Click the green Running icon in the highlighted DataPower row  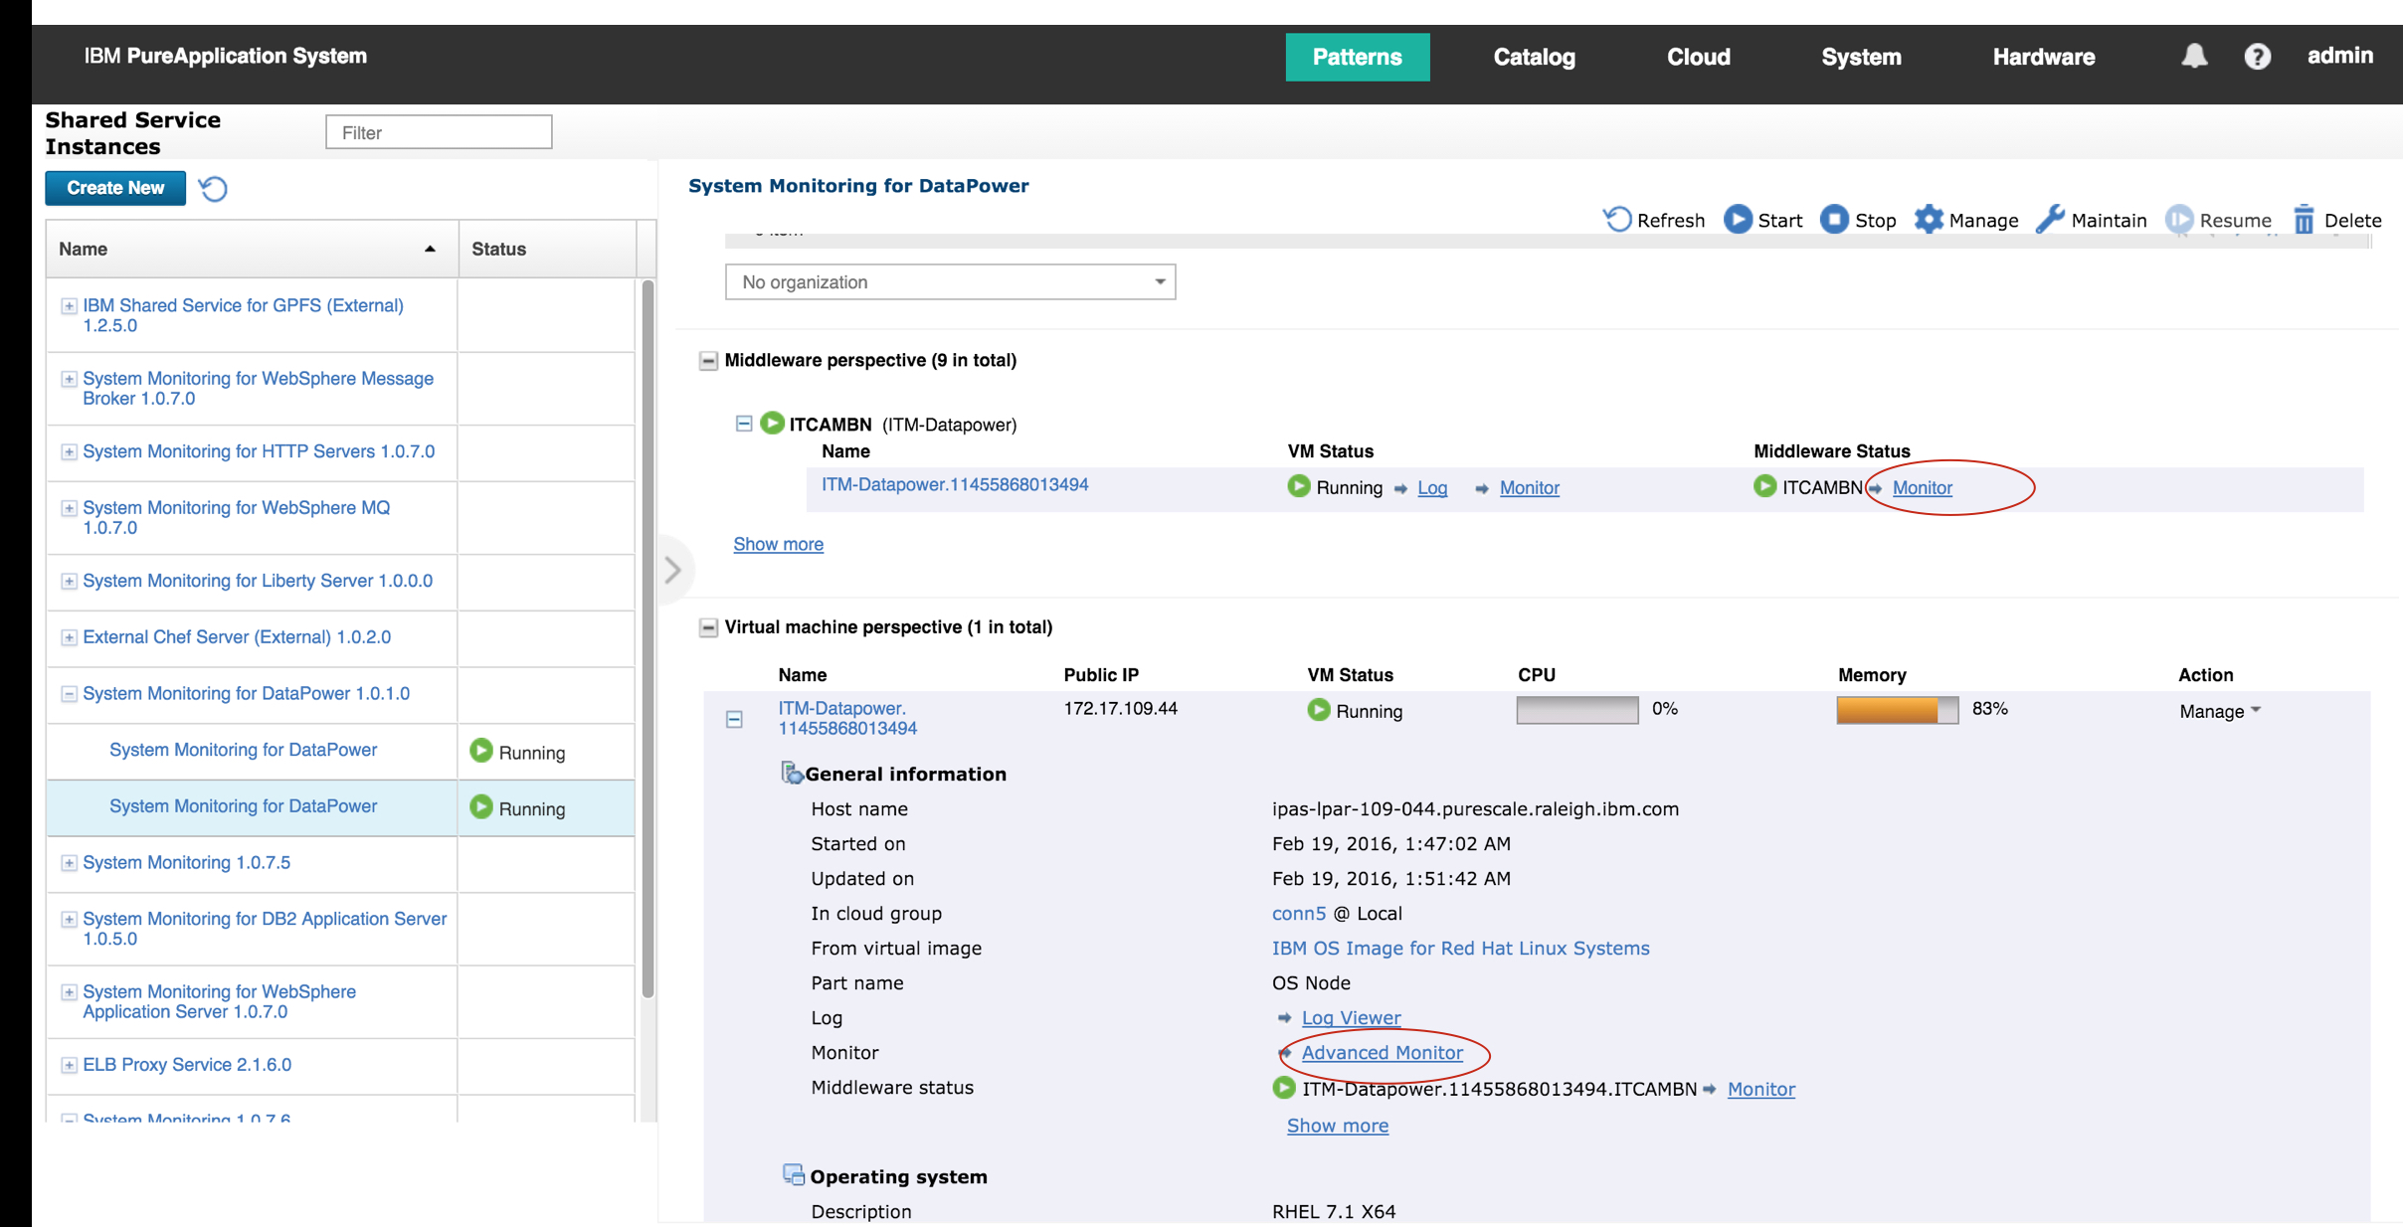coord(481,806)
